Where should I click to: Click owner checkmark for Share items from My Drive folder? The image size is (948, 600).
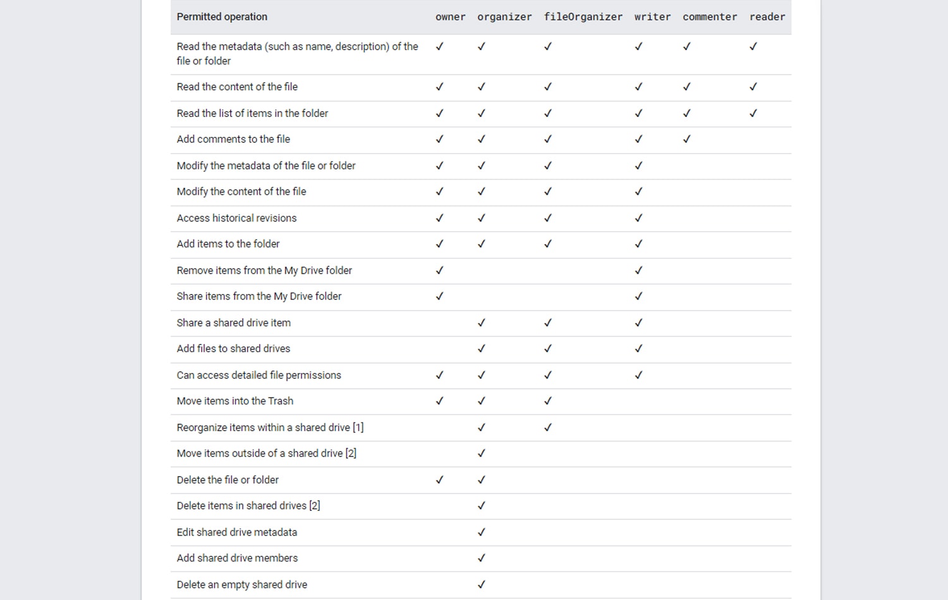tap(439, 296)
